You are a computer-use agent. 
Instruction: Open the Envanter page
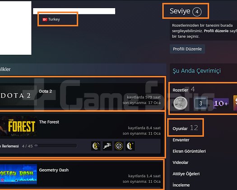(181, 140)
